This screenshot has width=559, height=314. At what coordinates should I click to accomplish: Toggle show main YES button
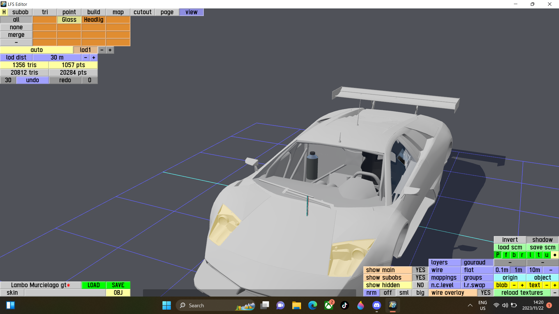420,270
